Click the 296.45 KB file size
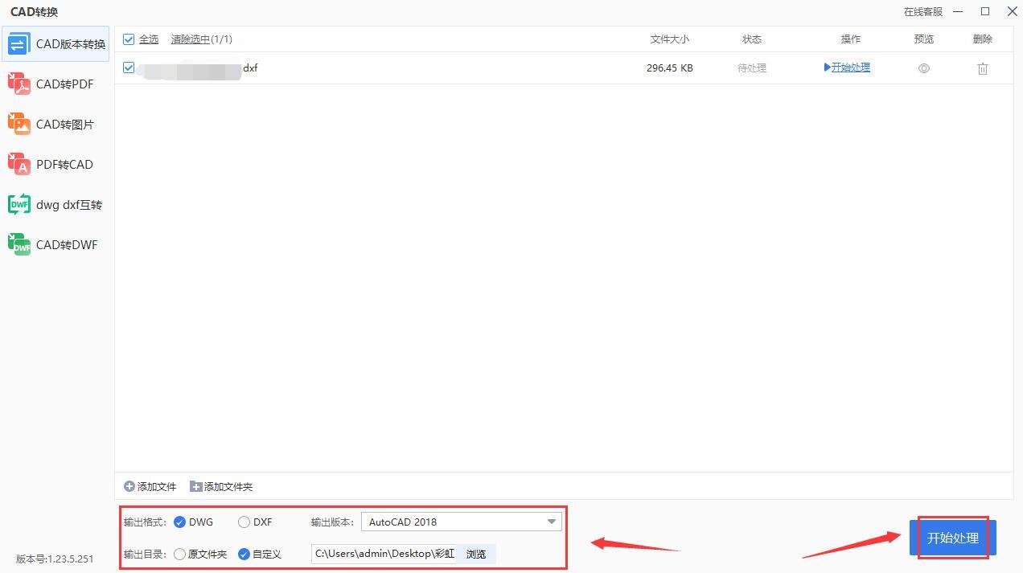The width and height of the screenshot is (1023, 573). click(669, 68)
